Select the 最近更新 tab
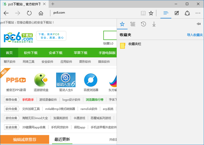 click(x=62, y=139)
